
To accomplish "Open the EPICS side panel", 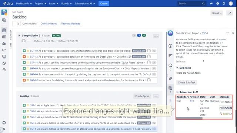I will (10, 46).
